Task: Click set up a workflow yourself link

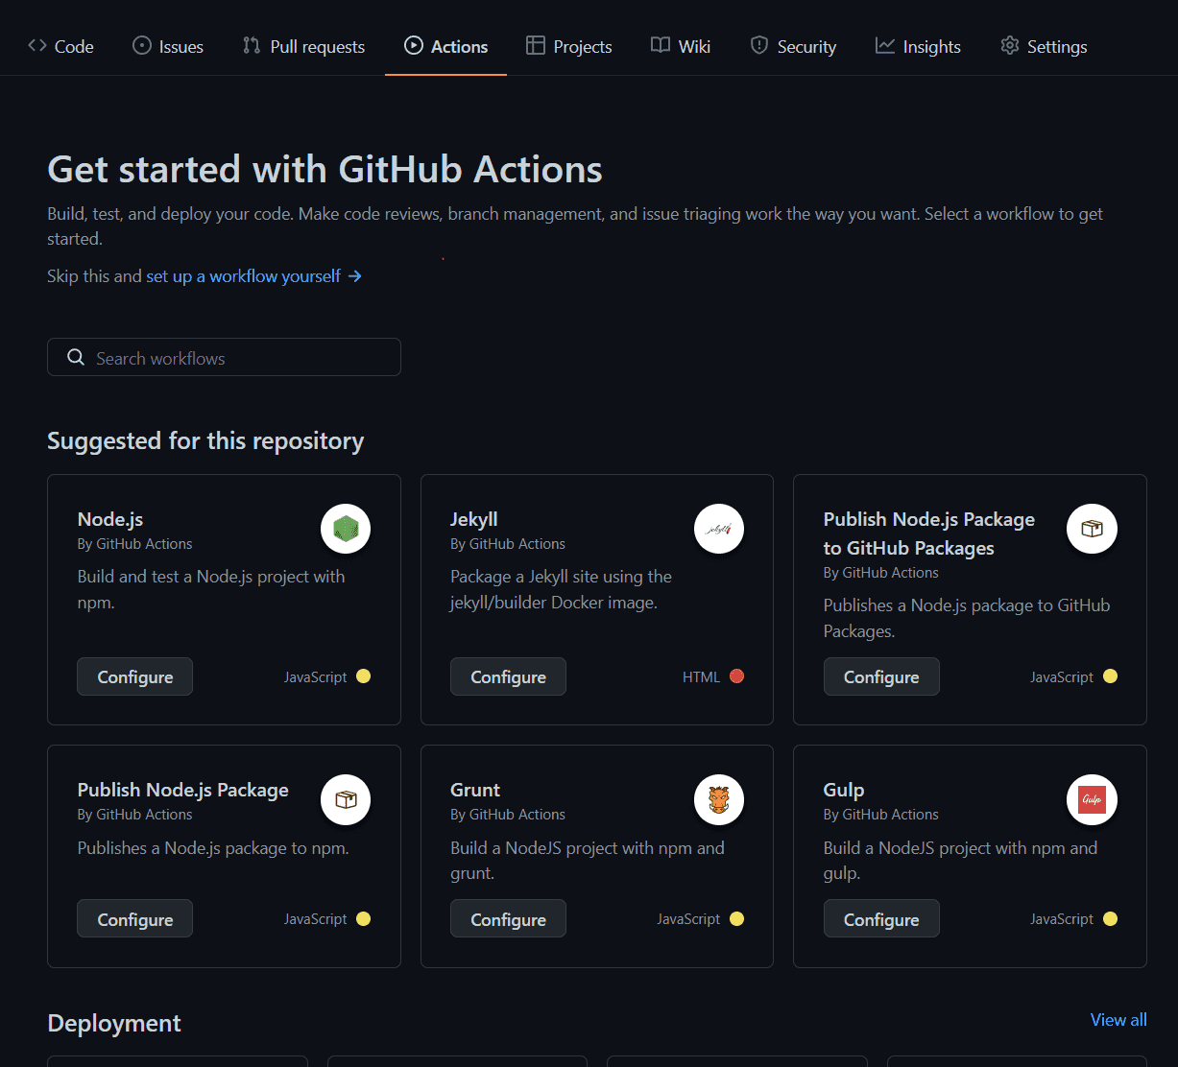Action: [244, 276]
